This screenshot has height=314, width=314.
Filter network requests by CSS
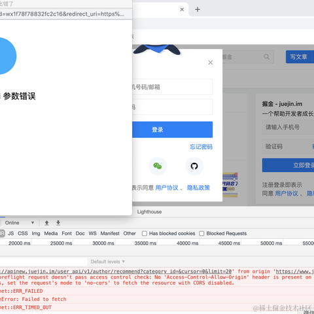23,234
